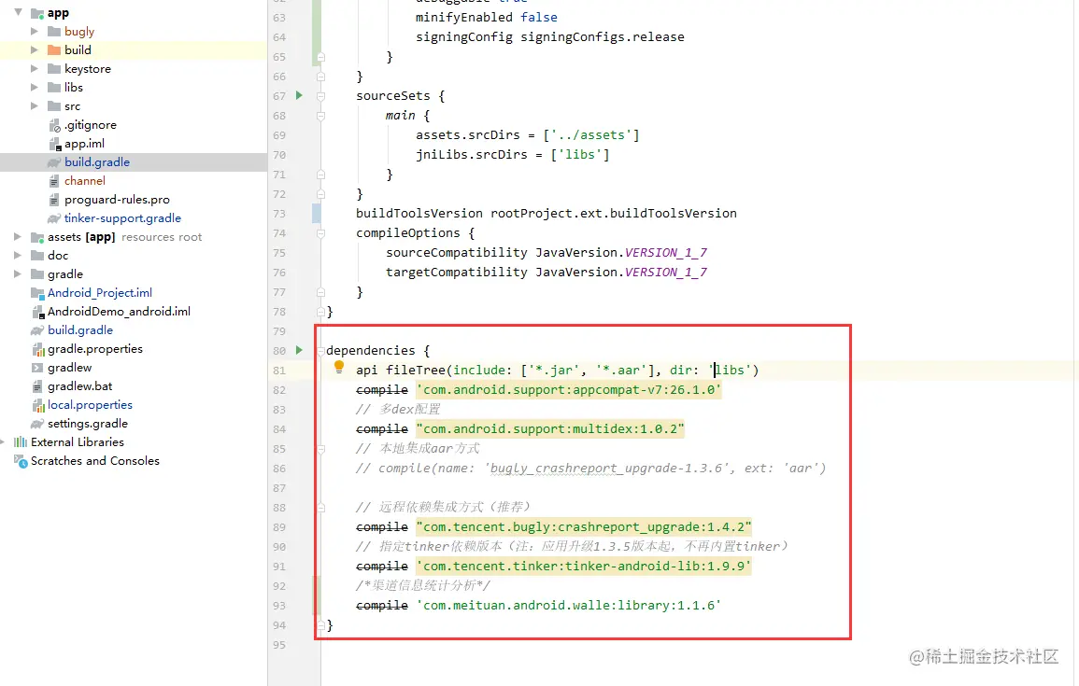The width and height of the screenshot is (1079, 686).
Task: Click the channel file icon
Action: [53, 181]
